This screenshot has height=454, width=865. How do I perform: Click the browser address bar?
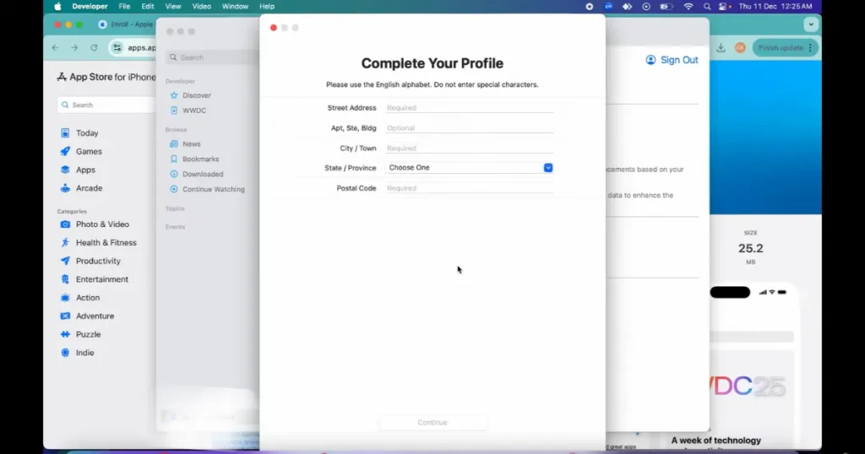coord(134,48)
